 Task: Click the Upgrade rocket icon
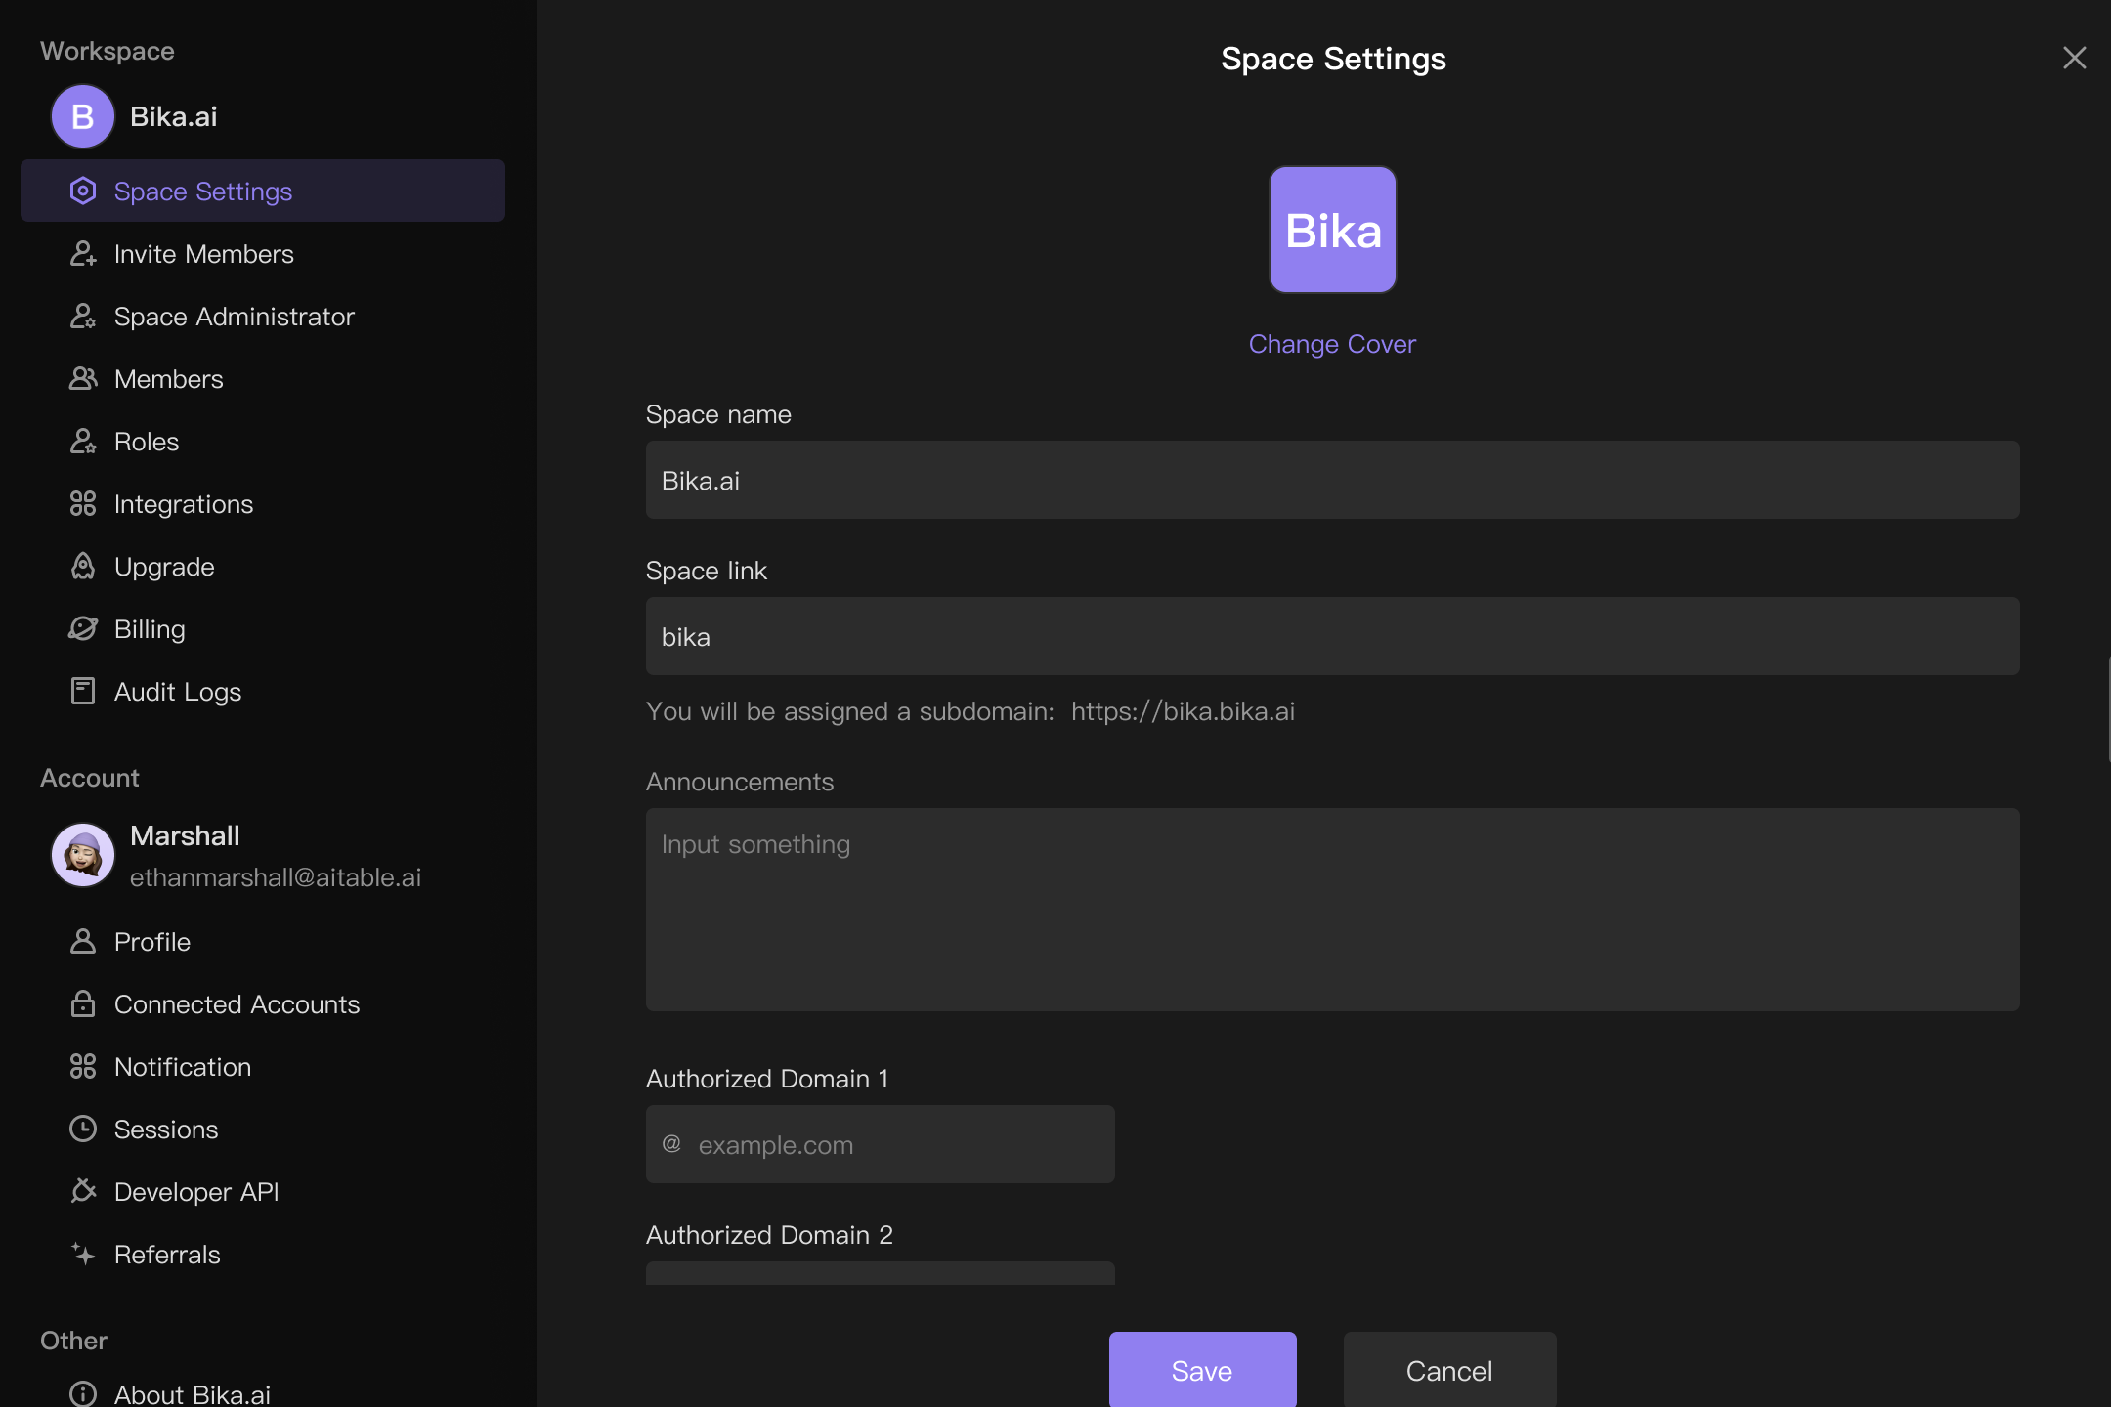83,566
